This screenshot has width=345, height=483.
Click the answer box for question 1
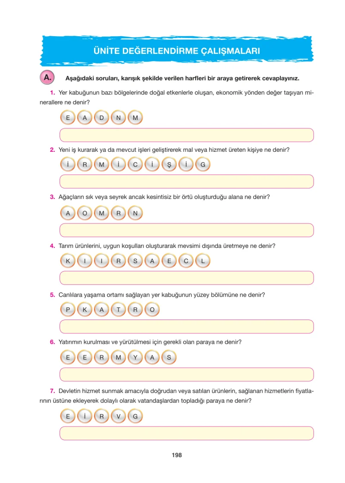coord(187,135)
